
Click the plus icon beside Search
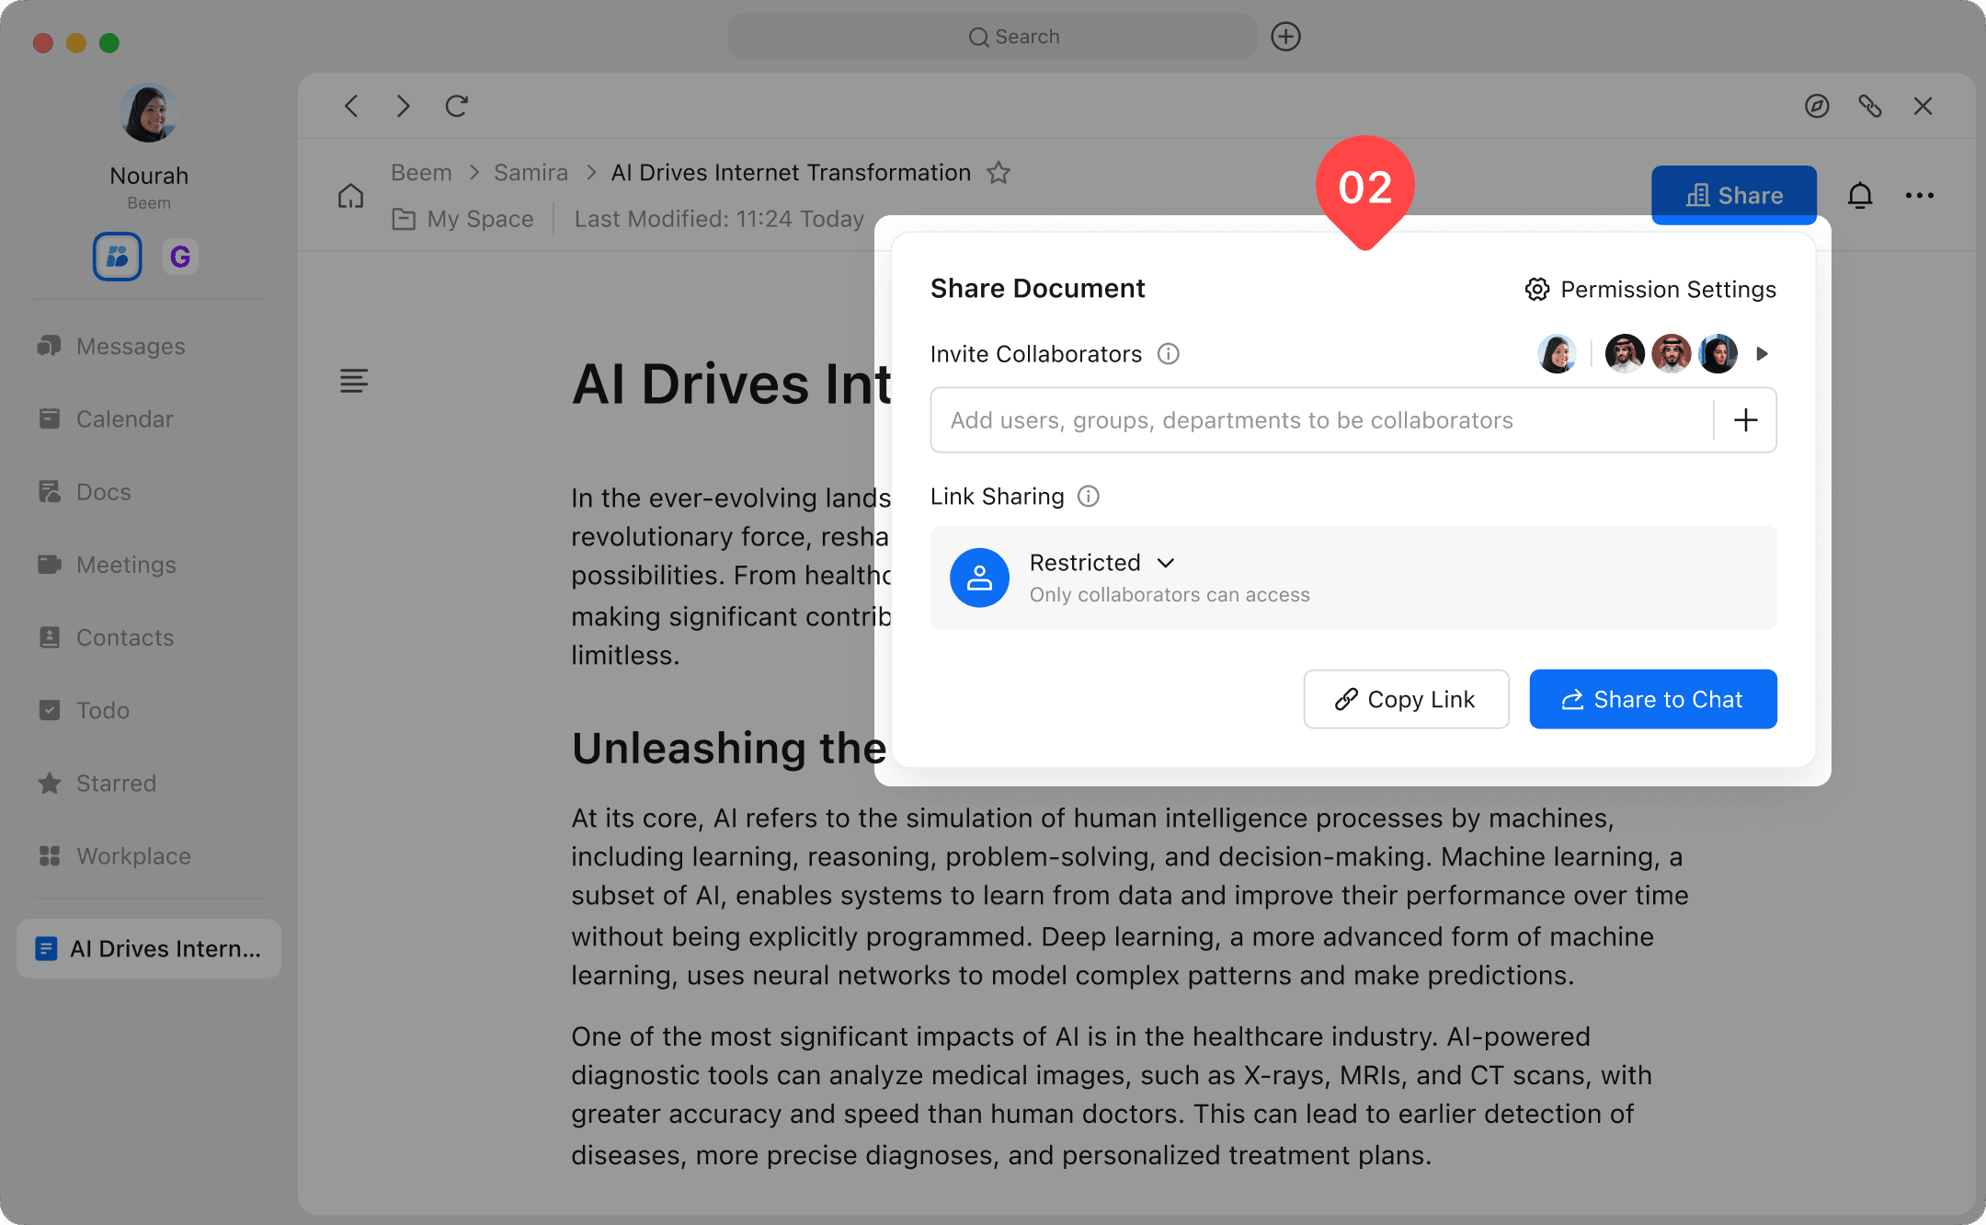[1285, 37]
